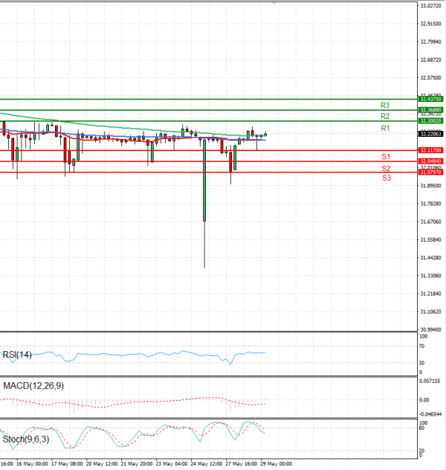The width and height of the screenshot is (446, 470).
Task: Click the Stoch(9,6,3) indicator label
Action: click(26, 440)
